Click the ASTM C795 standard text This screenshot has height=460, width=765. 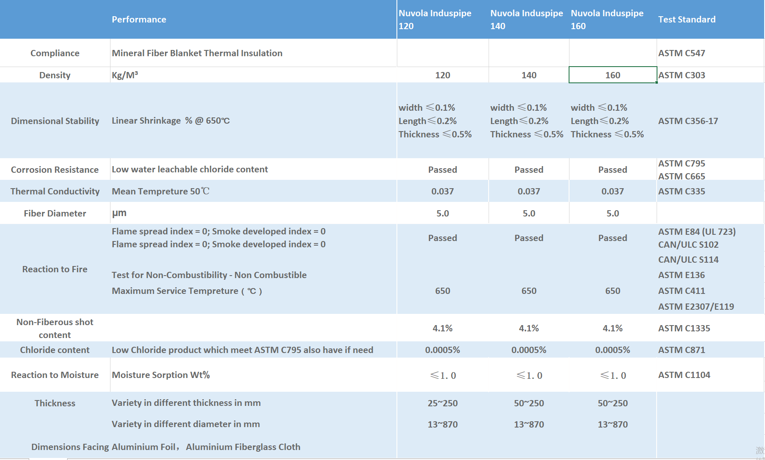click(682, 163)
